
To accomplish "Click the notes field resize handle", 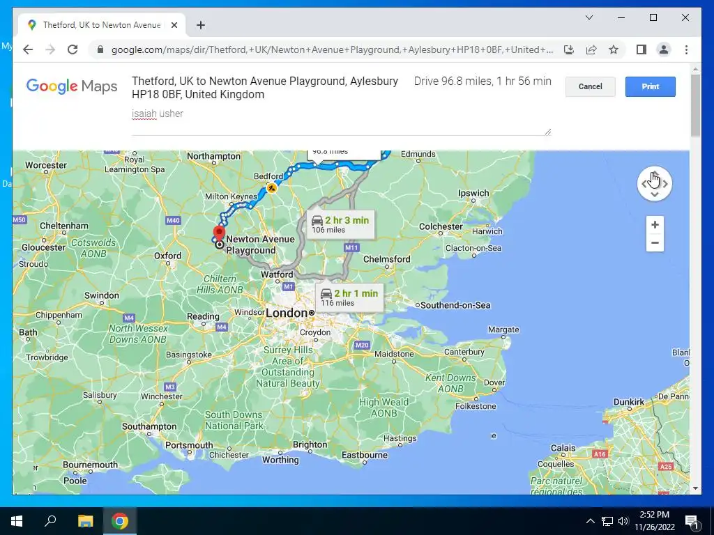I will [x=548, y=132].
